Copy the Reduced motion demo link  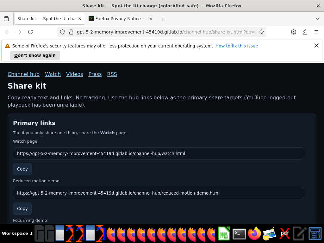tap(22, 209)
